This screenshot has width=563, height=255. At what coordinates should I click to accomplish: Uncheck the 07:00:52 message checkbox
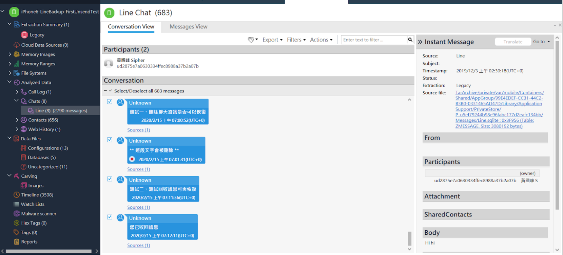110,101
